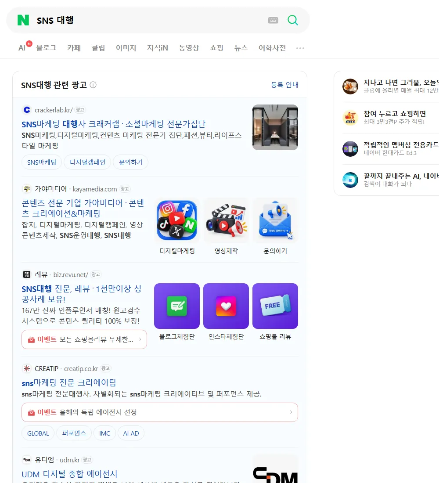Viewport: 439px width, 483px height.
Task: Click the 참여 누르고 쇼핑하면 cart icon
Action: pos(350,117)
